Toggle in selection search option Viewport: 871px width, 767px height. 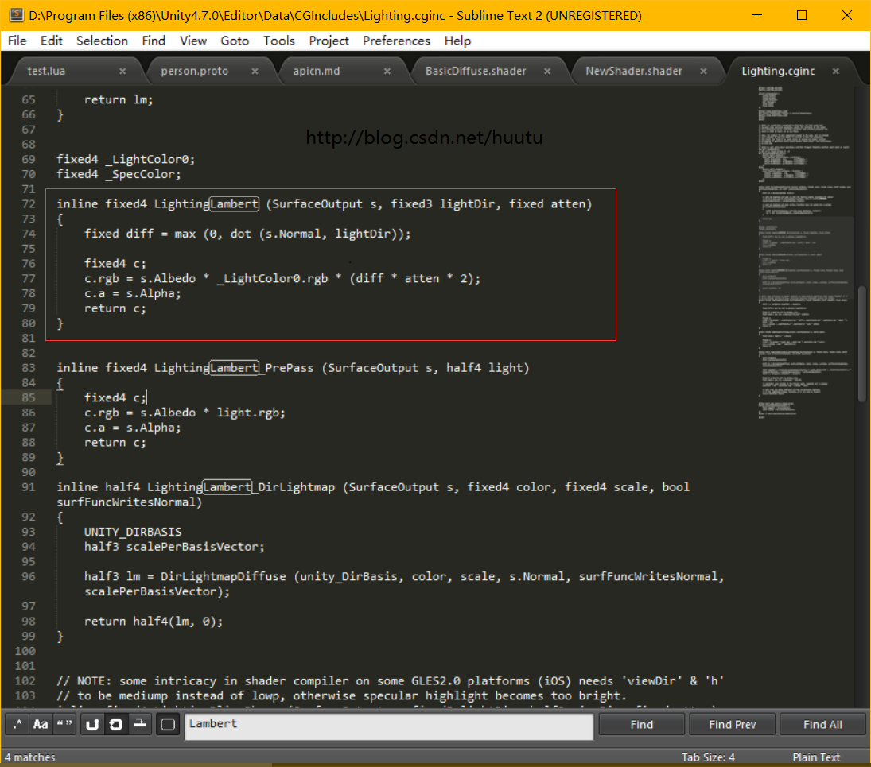[140, 724]
